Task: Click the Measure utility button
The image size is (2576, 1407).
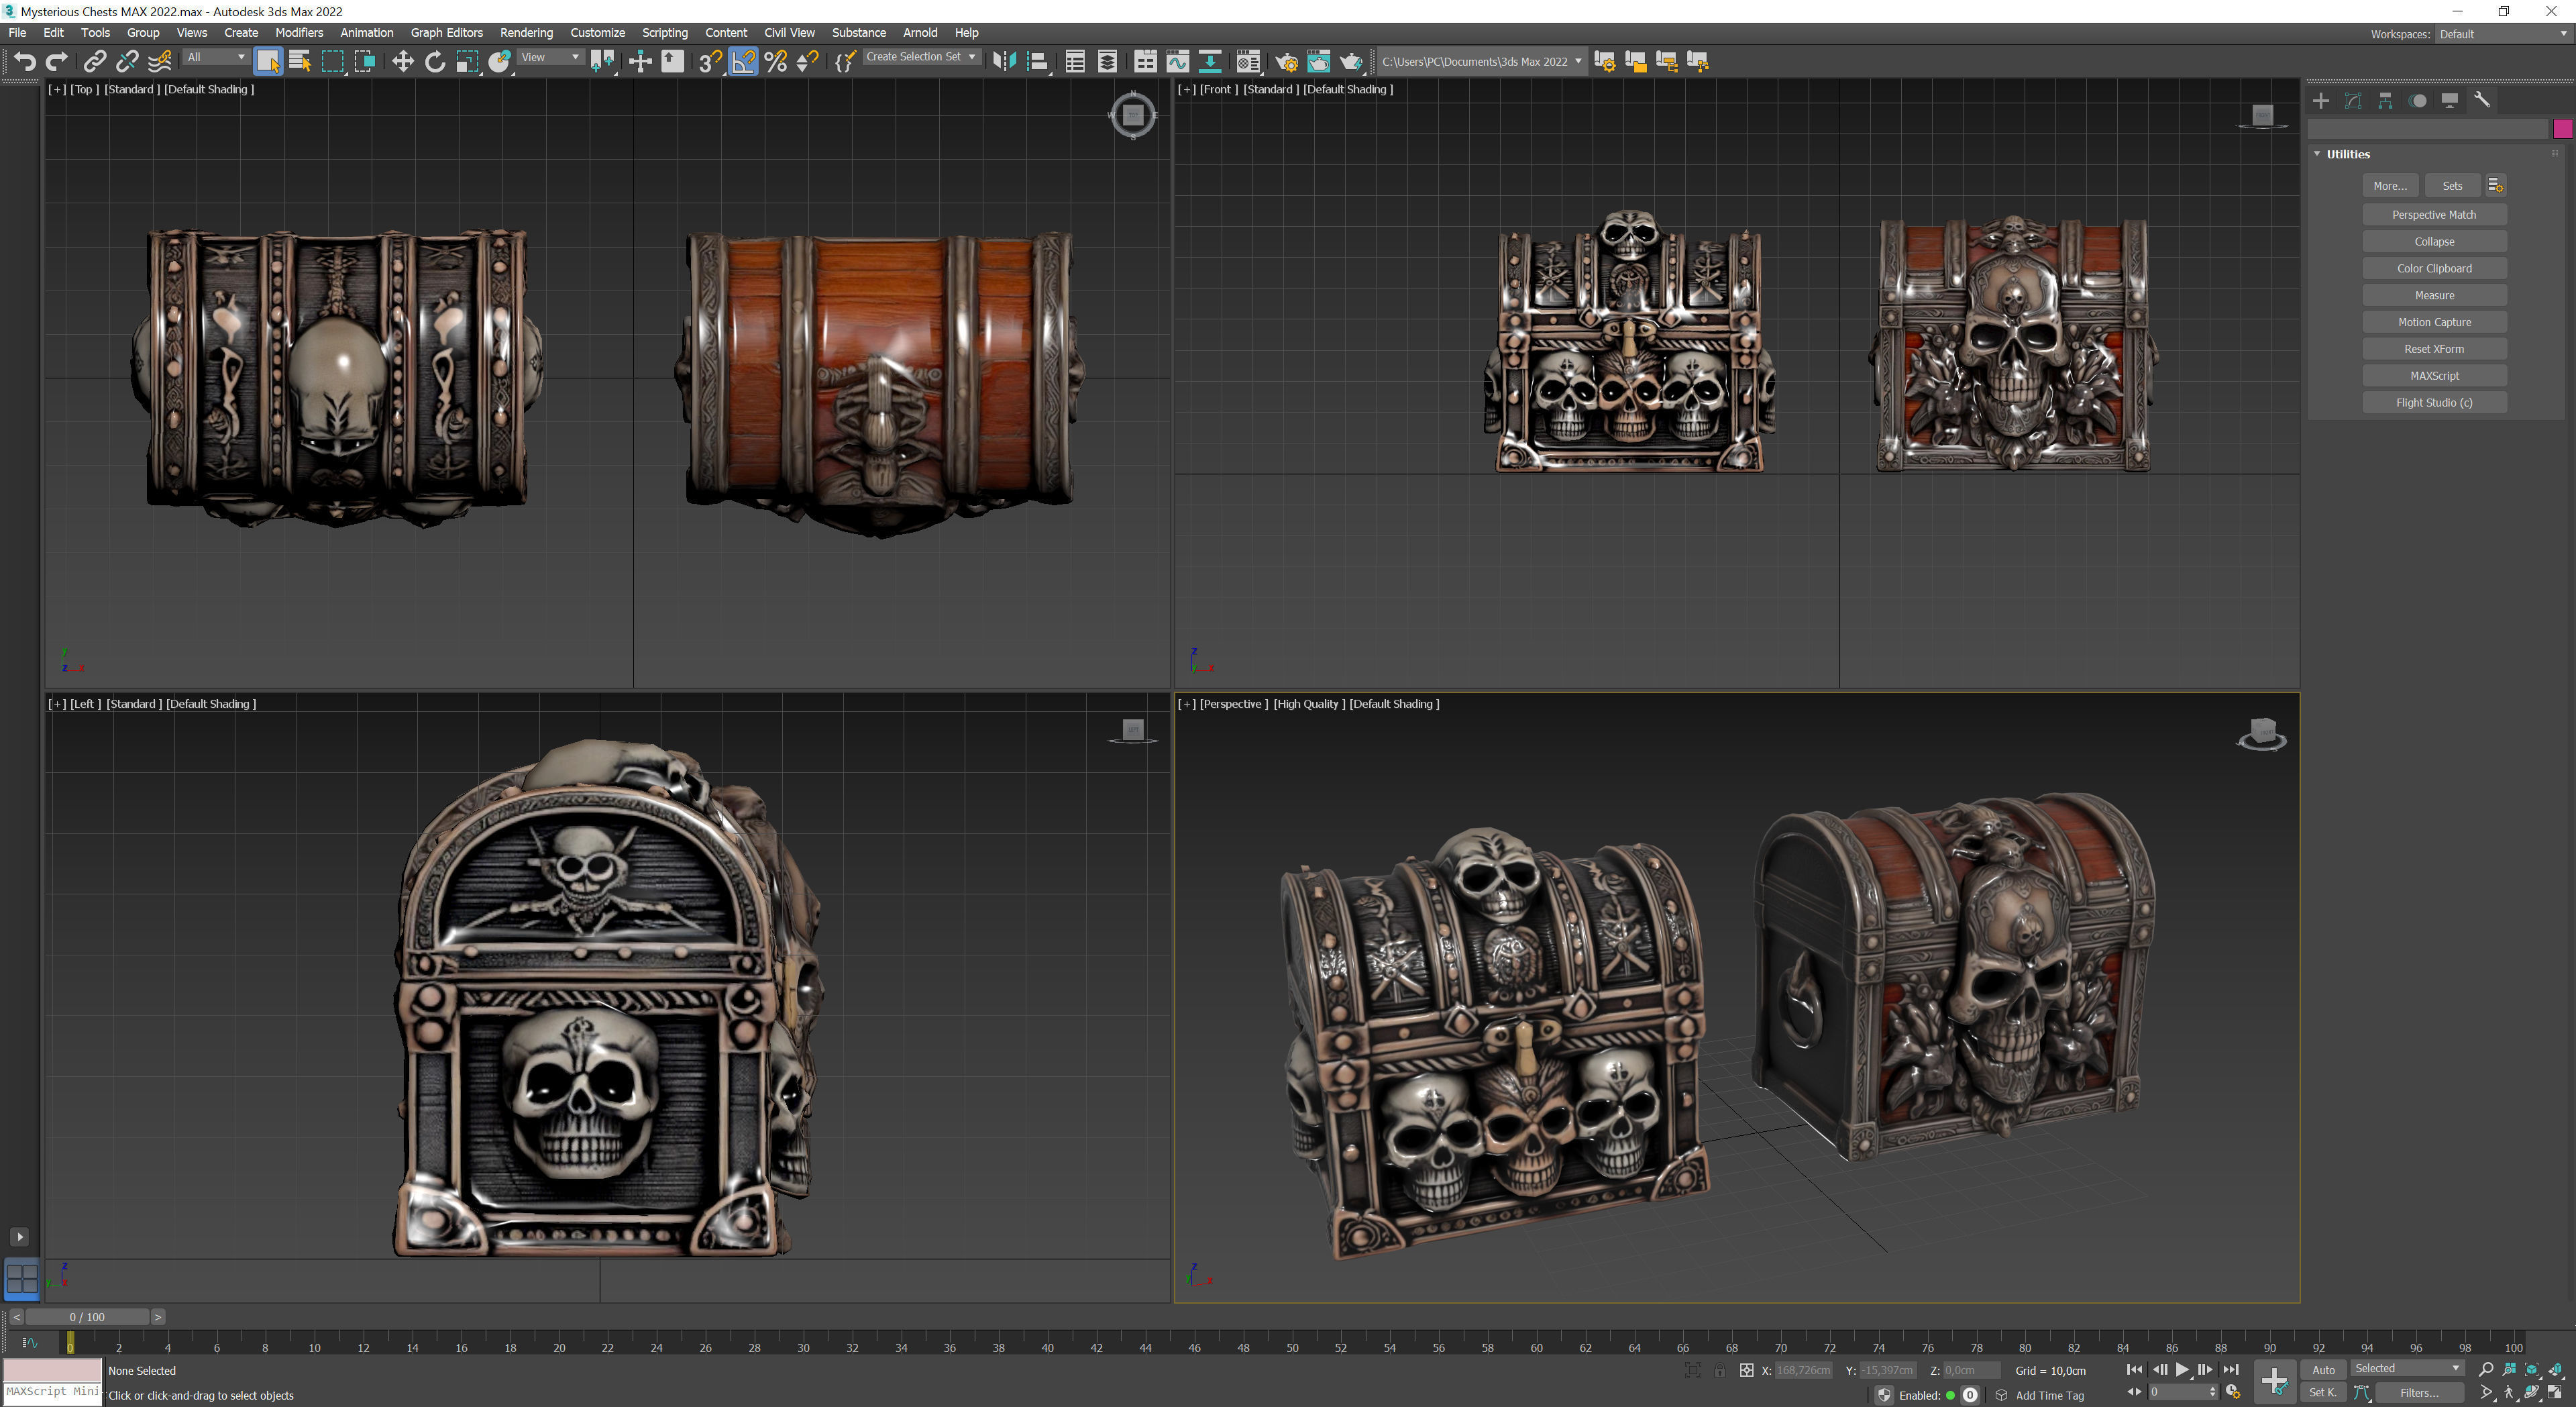Action: [2434, 295]
